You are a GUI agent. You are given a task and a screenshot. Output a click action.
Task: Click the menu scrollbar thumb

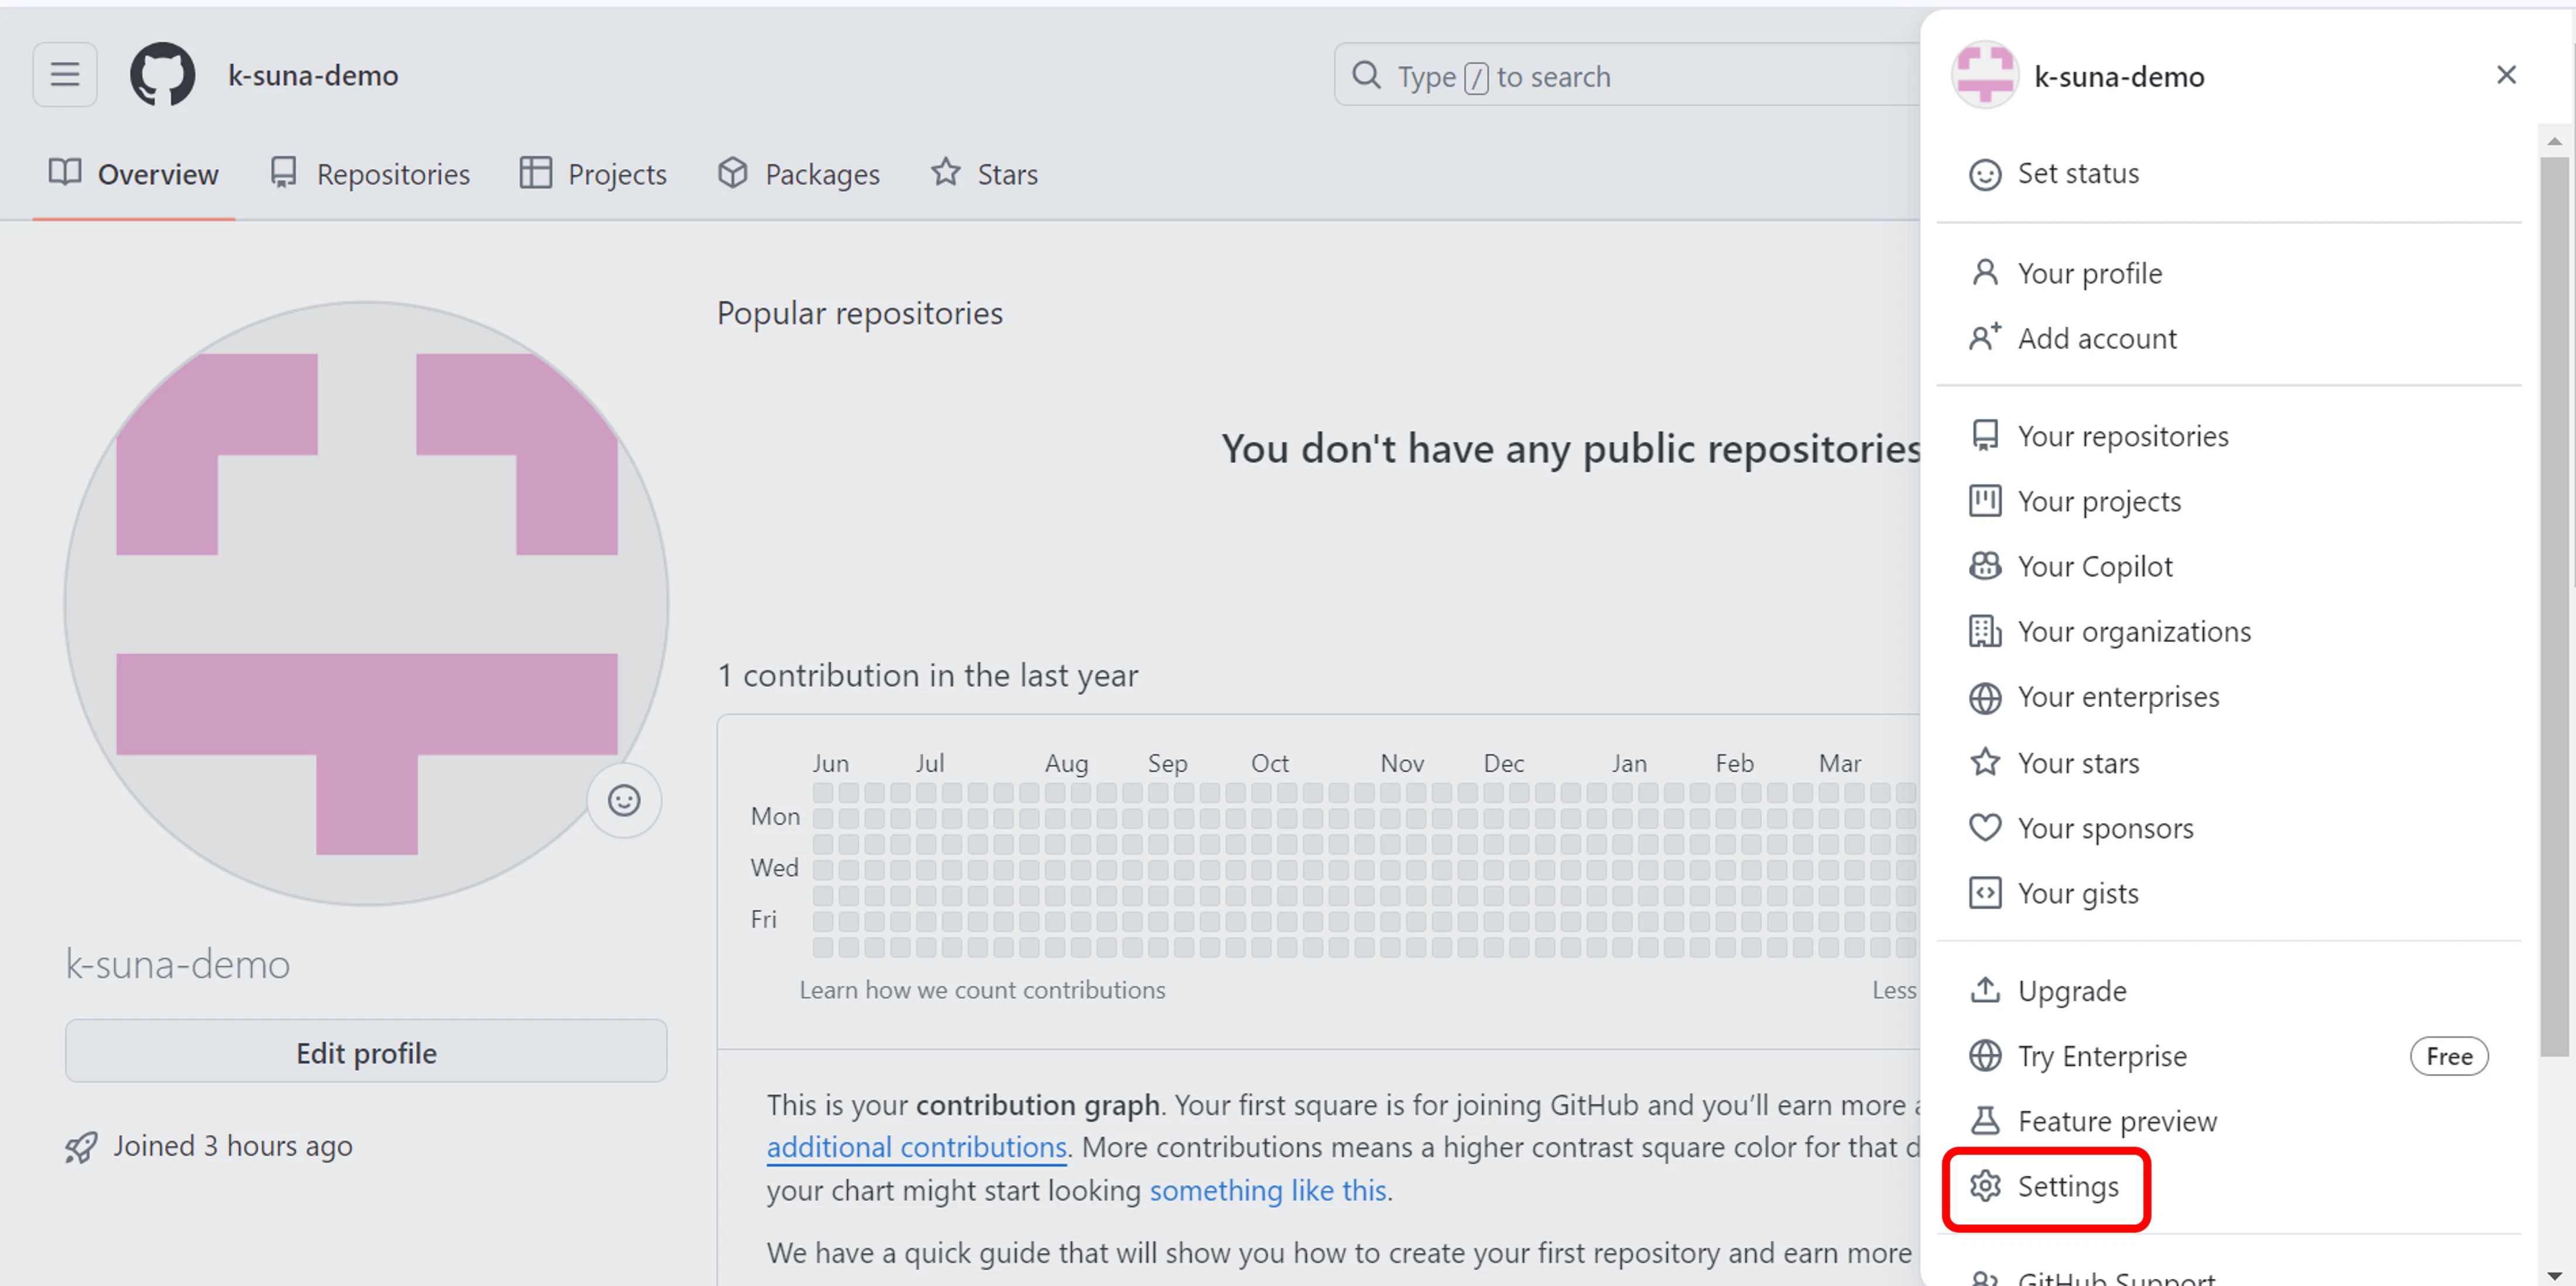click(x=2555, y=606)
